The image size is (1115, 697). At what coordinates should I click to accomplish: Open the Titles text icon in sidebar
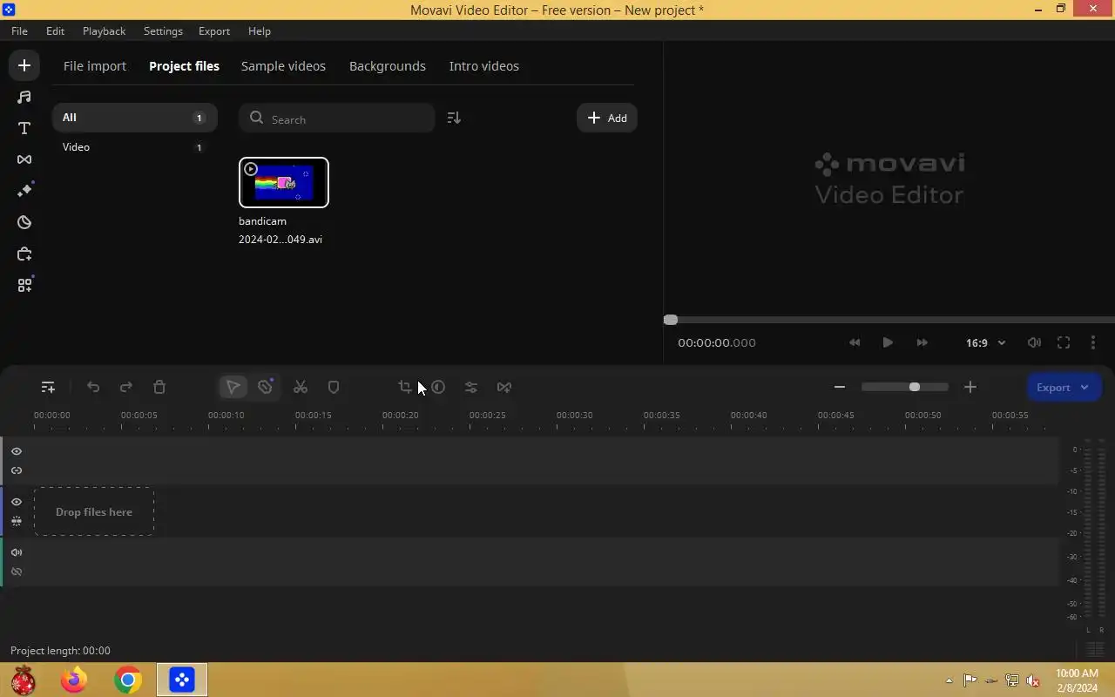(x=24, y=128)
